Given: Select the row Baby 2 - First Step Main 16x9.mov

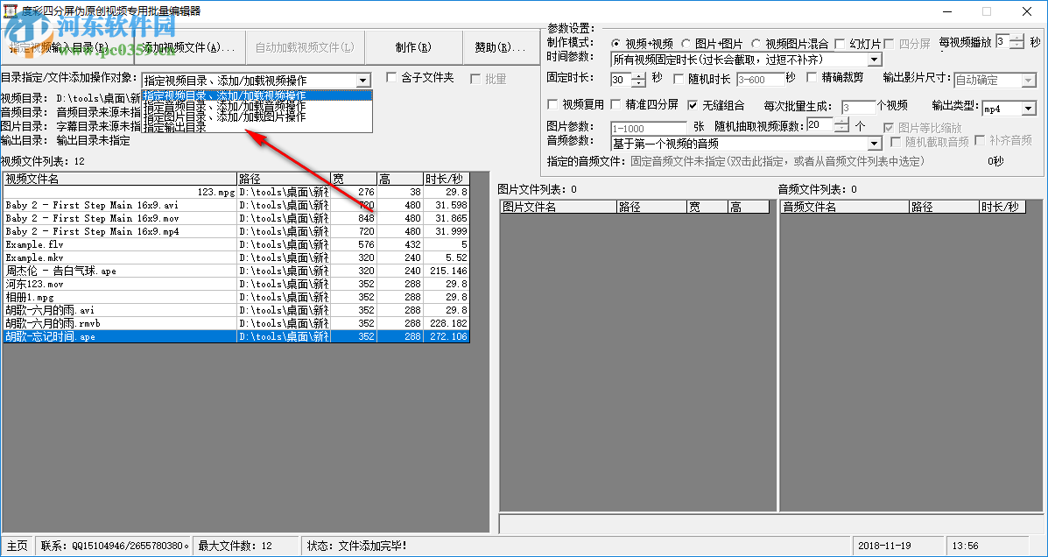Looking at the screenshot, I should (236, 218).
